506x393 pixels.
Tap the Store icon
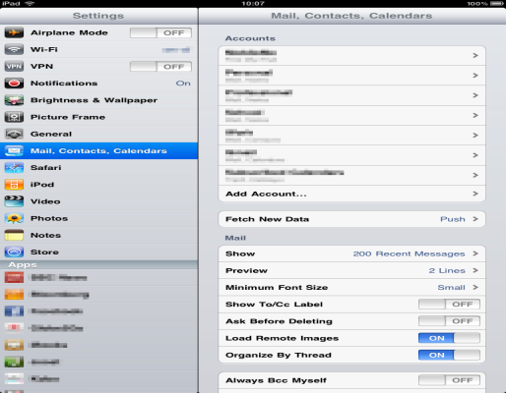point(14,253)
